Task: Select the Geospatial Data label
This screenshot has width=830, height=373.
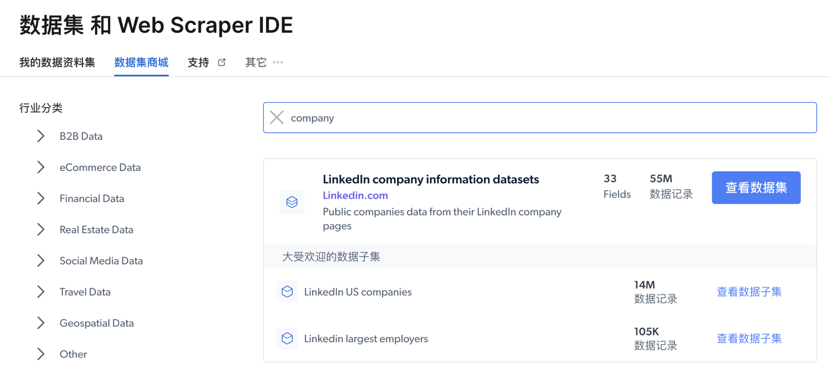Action: tap(97, 323)
